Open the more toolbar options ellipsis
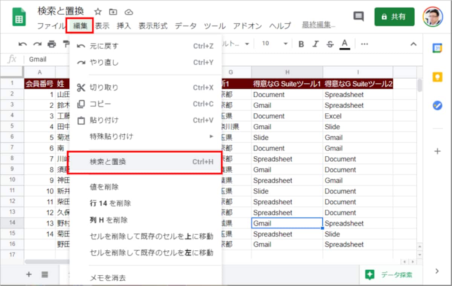 point(364,44)
